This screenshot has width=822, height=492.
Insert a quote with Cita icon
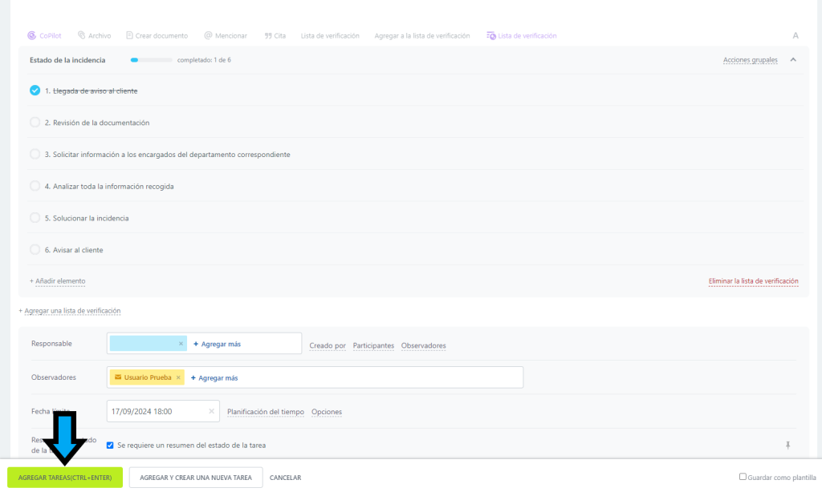pos(267,36)
